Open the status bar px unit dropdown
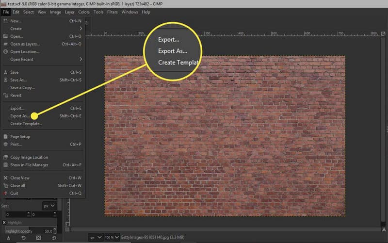388x243 pixels. point(96,237)
